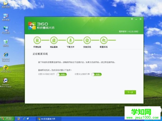Click the 配置系统 step icon
This screenshot has height=121, width=162.
tap(104, 40)
